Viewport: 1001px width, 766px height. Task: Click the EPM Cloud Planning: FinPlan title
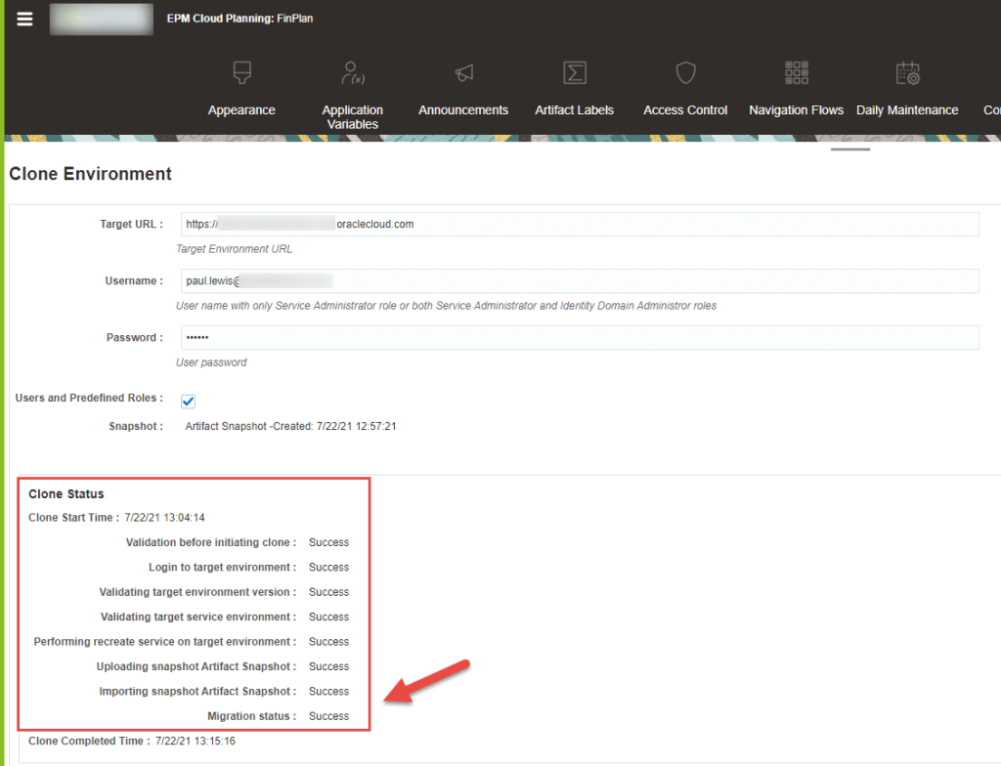(x=239, y=19)
